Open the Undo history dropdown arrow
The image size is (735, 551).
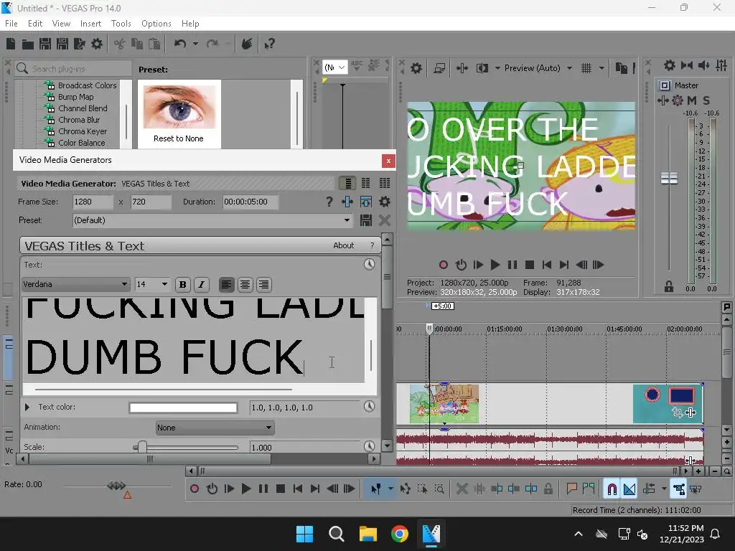[x=195, y=44]
